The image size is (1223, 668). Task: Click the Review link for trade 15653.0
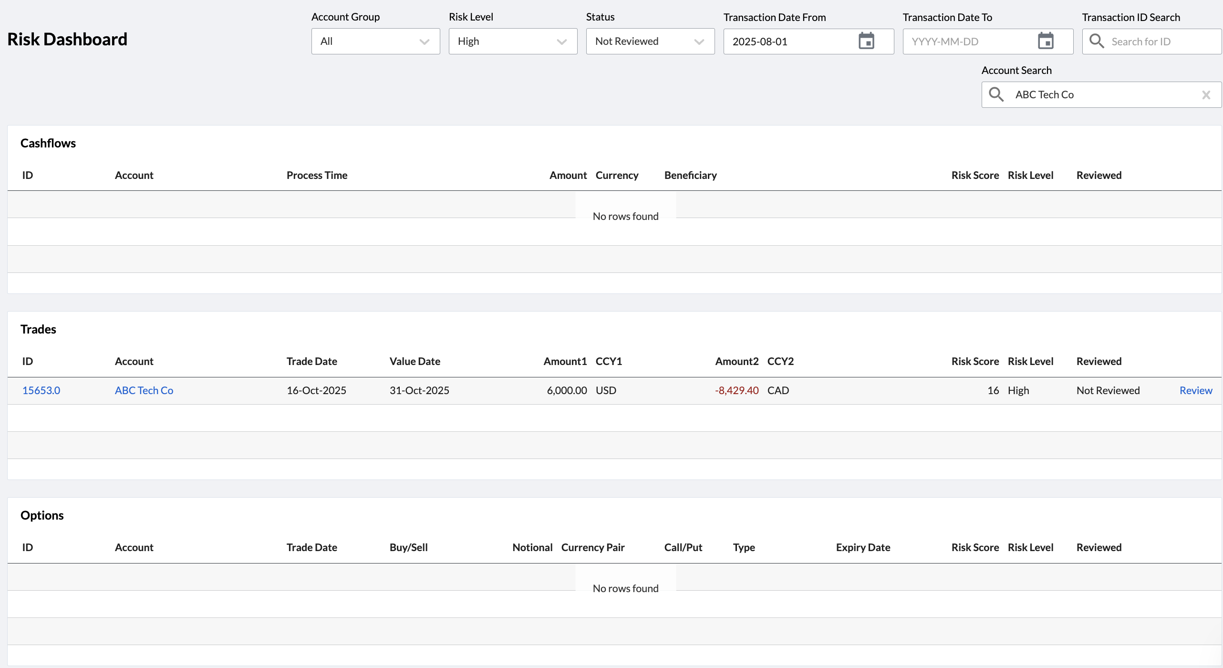click(x=1195, y=390)
